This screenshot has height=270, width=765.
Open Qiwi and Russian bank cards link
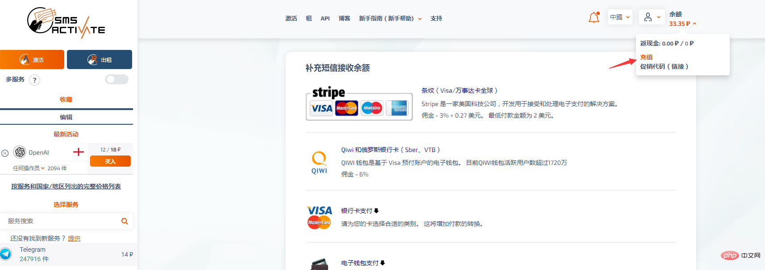click(x=391, y=150)
